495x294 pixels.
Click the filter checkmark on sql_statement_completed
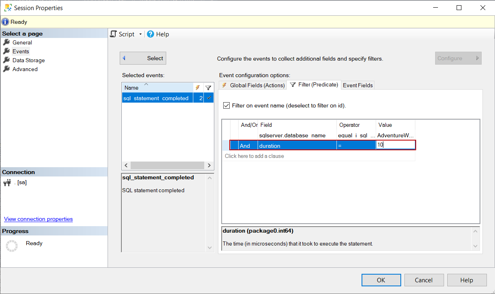[x=209, y=98]
